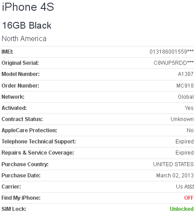The height and width of the screenshot is (214, 196).
Task: Click Repairs & Service Coverage Expired value
Action: click(x=184, y=153)
